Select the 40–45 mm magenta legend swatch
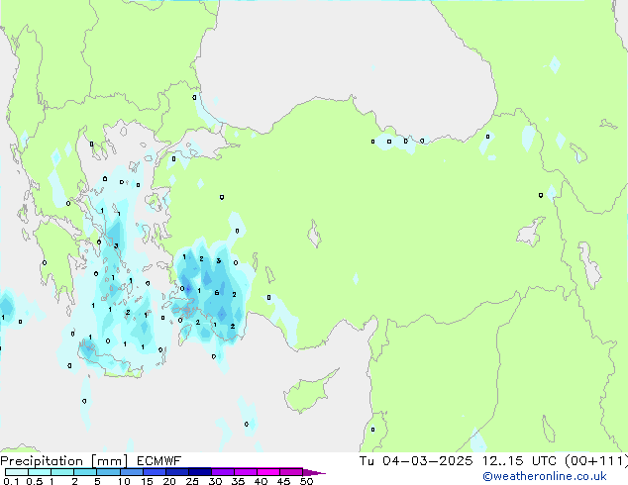The width and height of the screenshot is (628, 485). [268, 472]
